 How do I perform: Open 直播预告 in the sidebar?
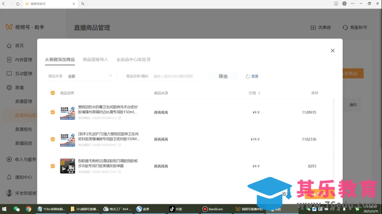coord(23,129)
